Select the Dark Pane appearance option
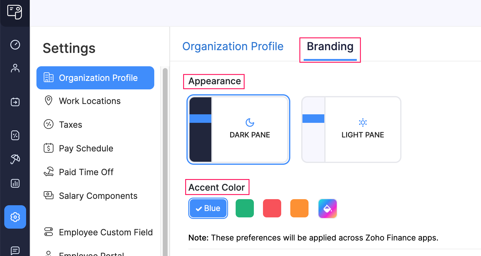The height and width of the screenshot is (256, 481). click(238, 130)
